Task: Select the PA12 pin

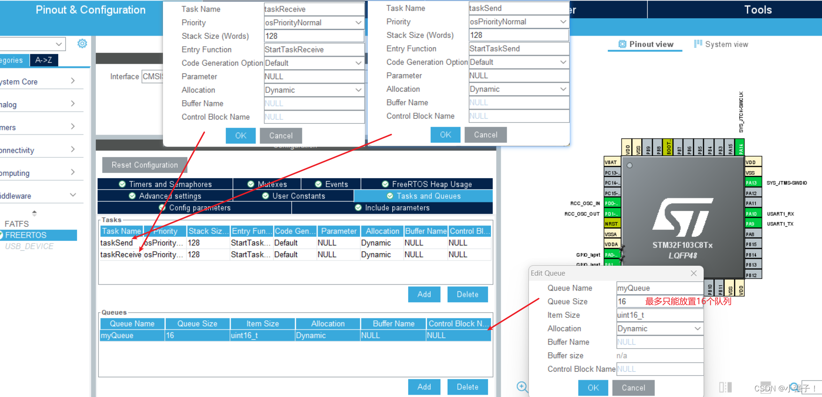Action: 753,193
